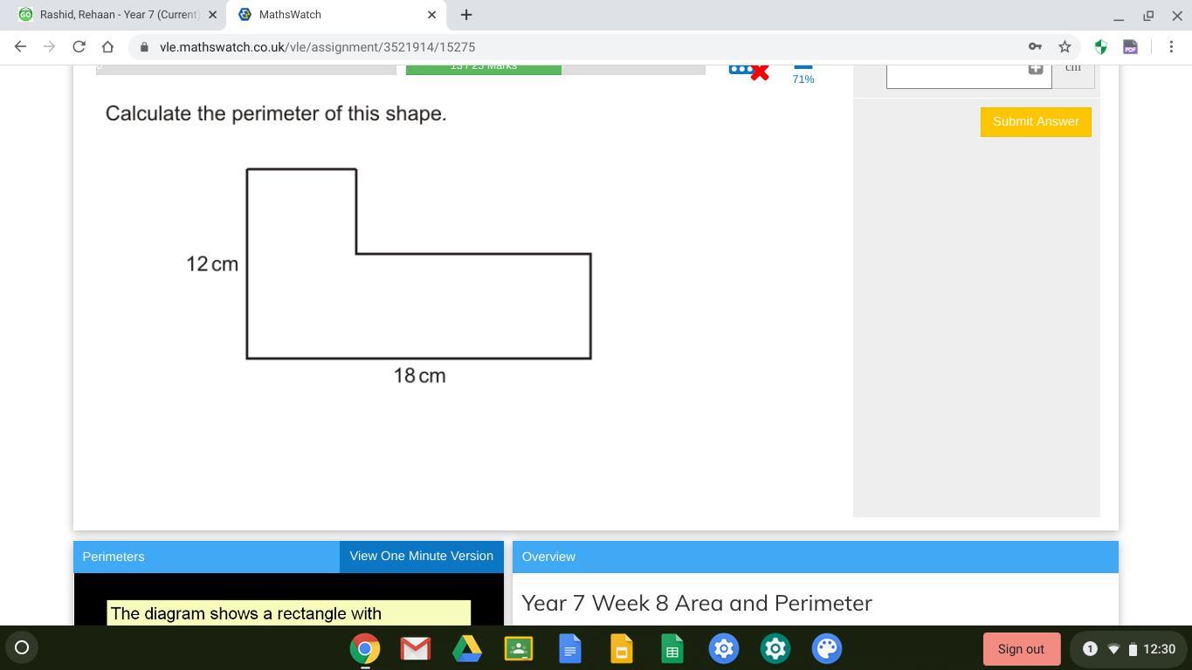
Task: Close the Rashid, Rehaan Year 7 tab
Action: [x=212, y=15]
